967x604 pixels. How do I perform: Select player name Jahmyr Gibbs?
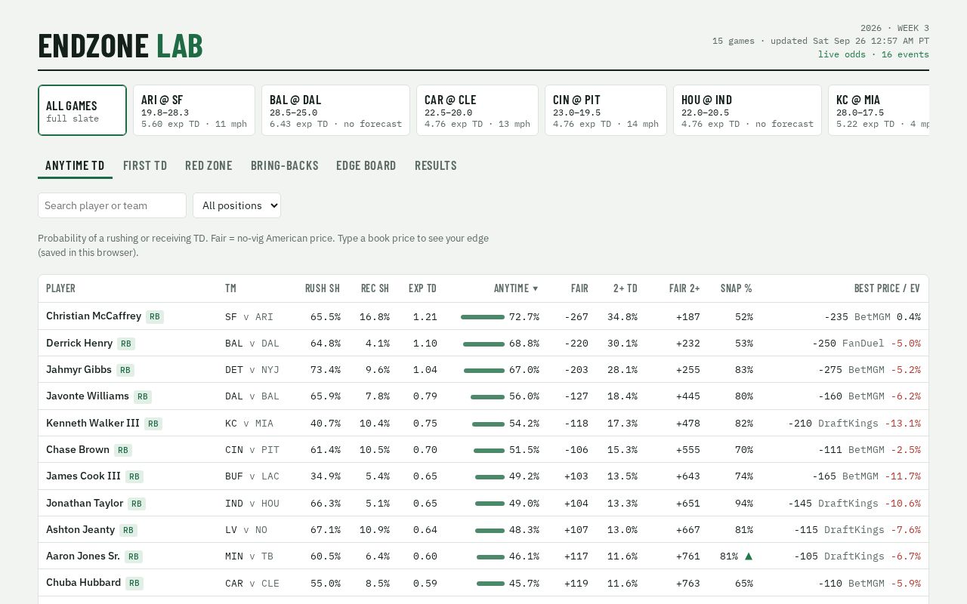point(79,369)
